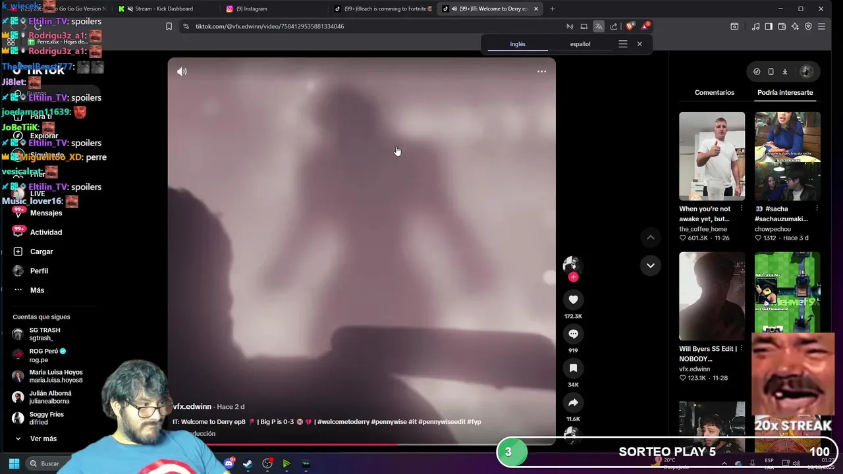
Task: Open Mensajes in the TikTok sidebar
Action: point(40,213)
